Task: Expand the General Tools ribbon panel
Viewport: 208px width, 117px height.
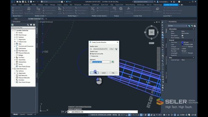Action: 17,16
